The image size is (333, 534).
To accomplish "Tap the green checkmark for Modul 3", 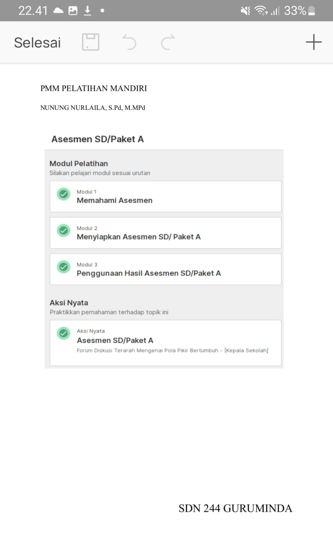I will click(63, 267).
